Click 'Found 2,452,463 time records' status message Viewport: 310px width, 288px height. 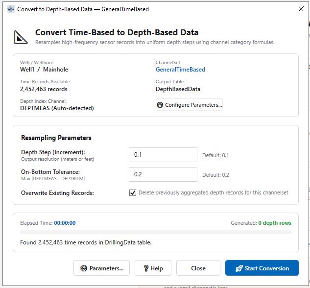[x=86, y=242]
